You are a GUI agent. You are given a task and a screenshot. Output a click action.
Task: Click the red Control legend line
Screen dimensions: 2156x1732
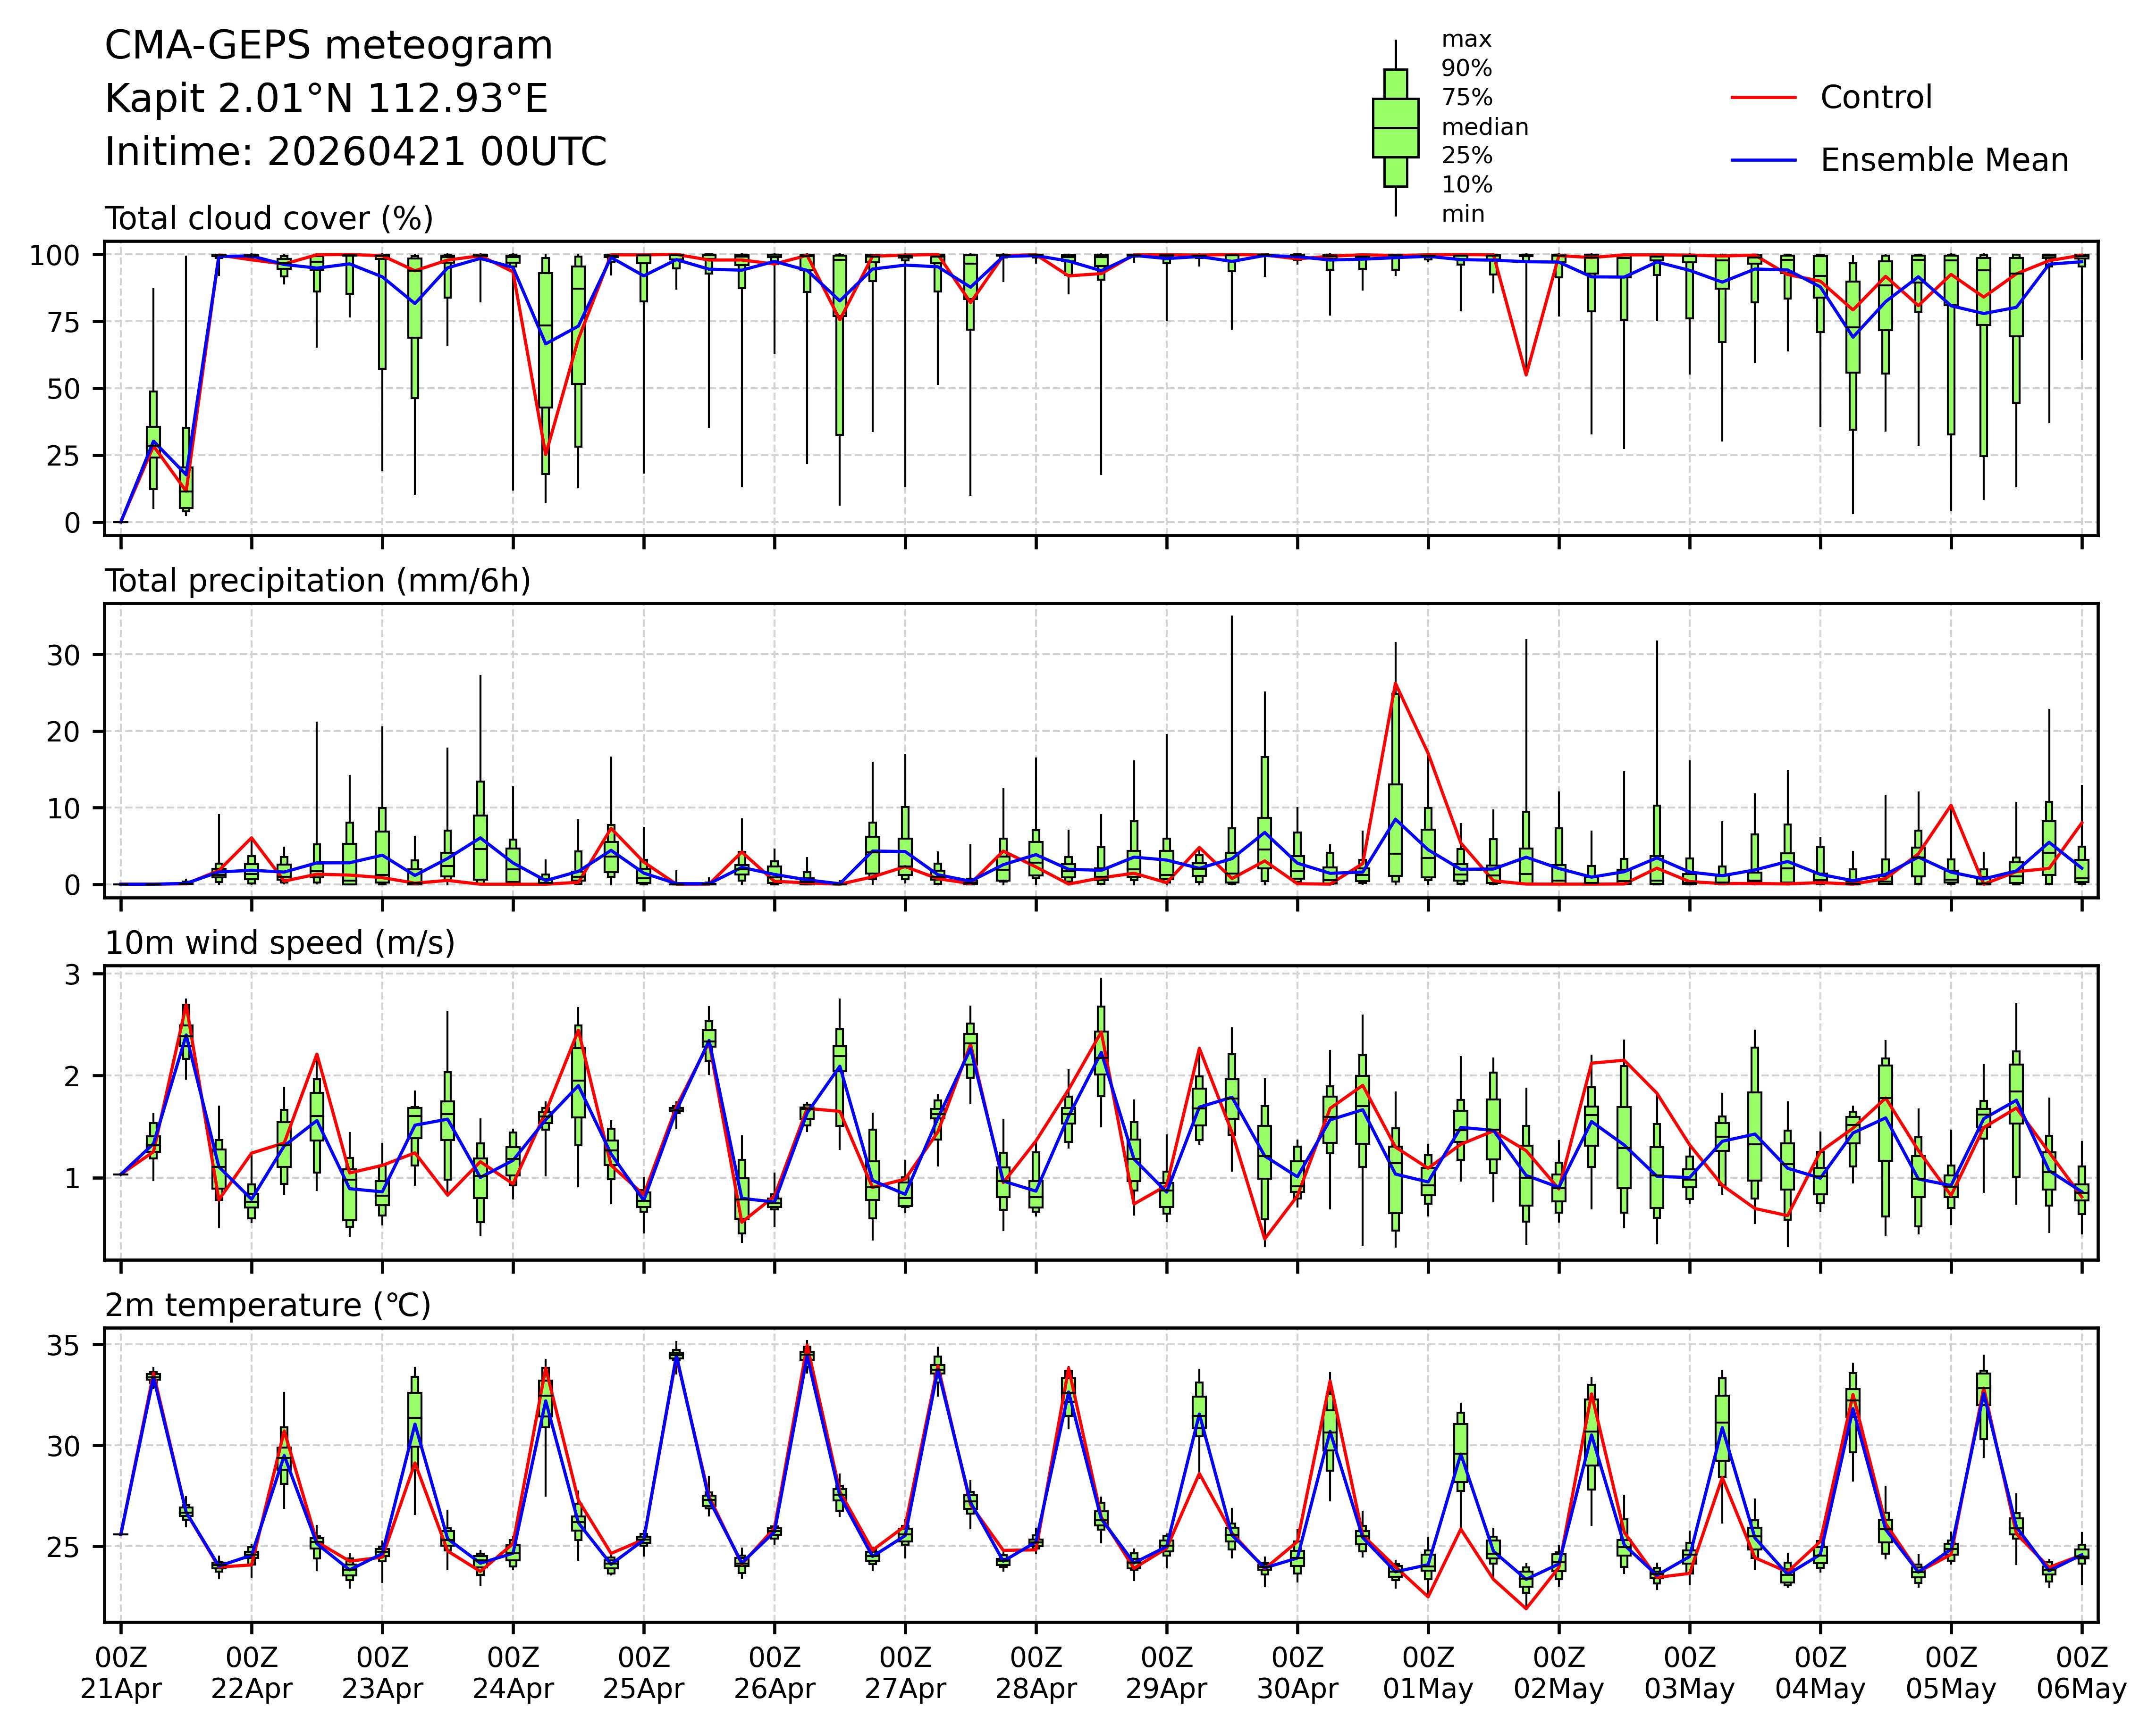[1763, 98]
